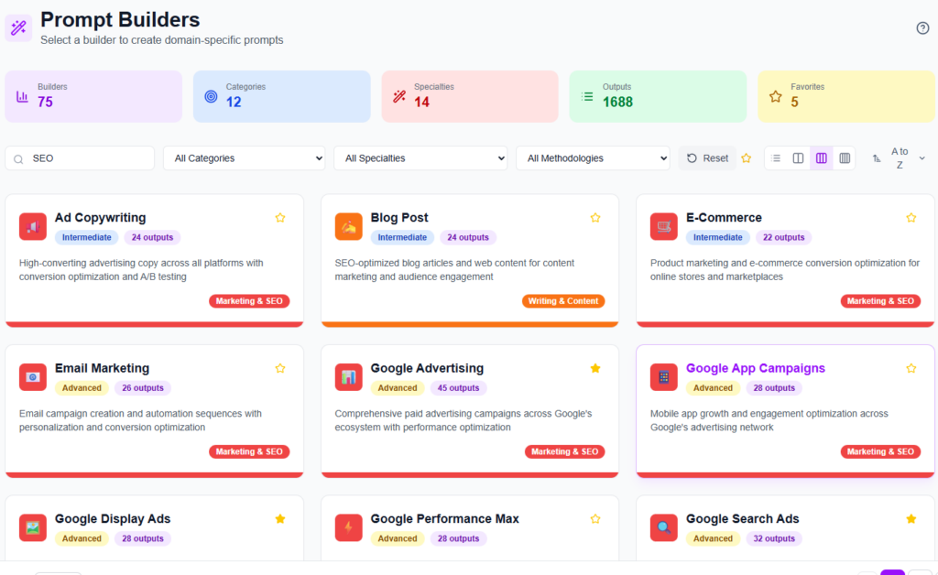Open the All Specialties dropdown
This screenshot has height=575, width=938.
coord(420,157)
